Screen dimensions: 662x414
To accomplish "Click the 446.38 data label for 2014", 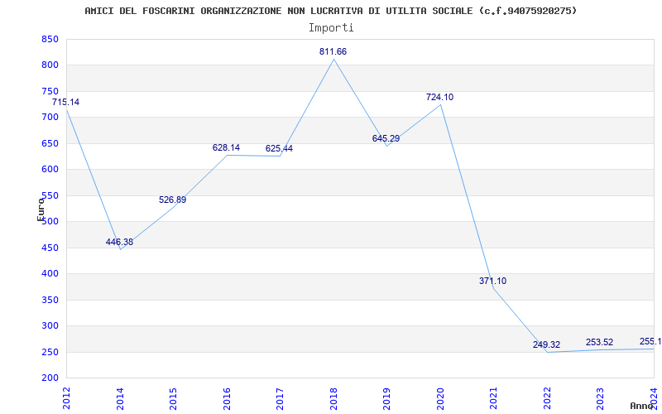I will 119,242.
